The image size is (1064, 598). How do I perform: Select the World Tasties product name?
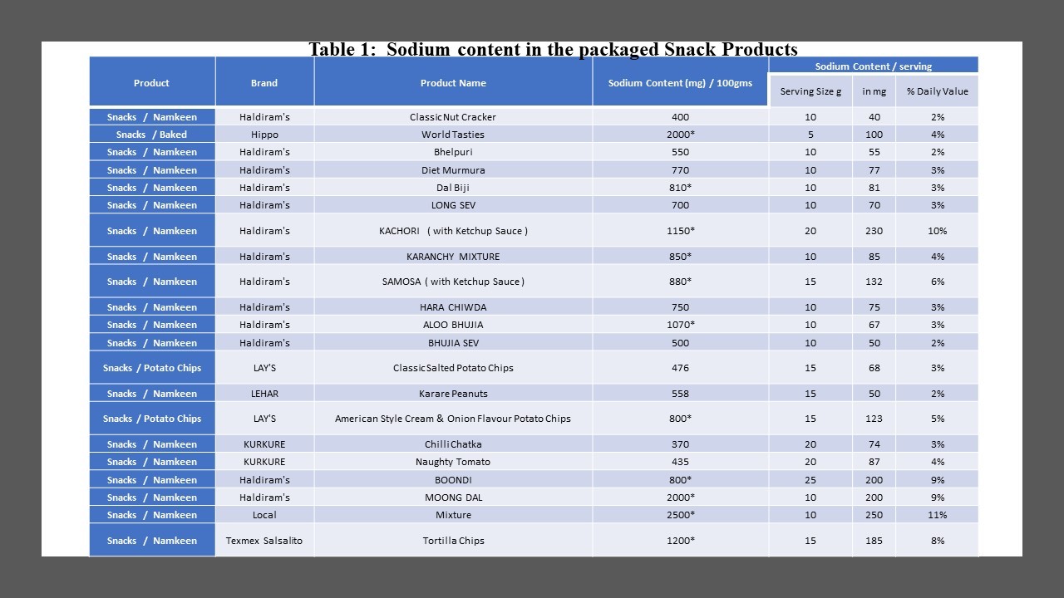pos(453,135)
